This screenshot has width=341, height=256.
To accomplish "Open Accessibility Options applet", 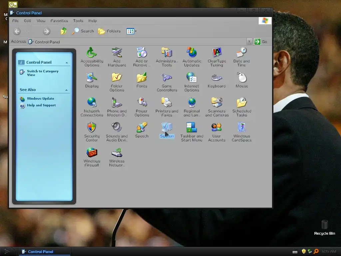I will coord(92,57).
